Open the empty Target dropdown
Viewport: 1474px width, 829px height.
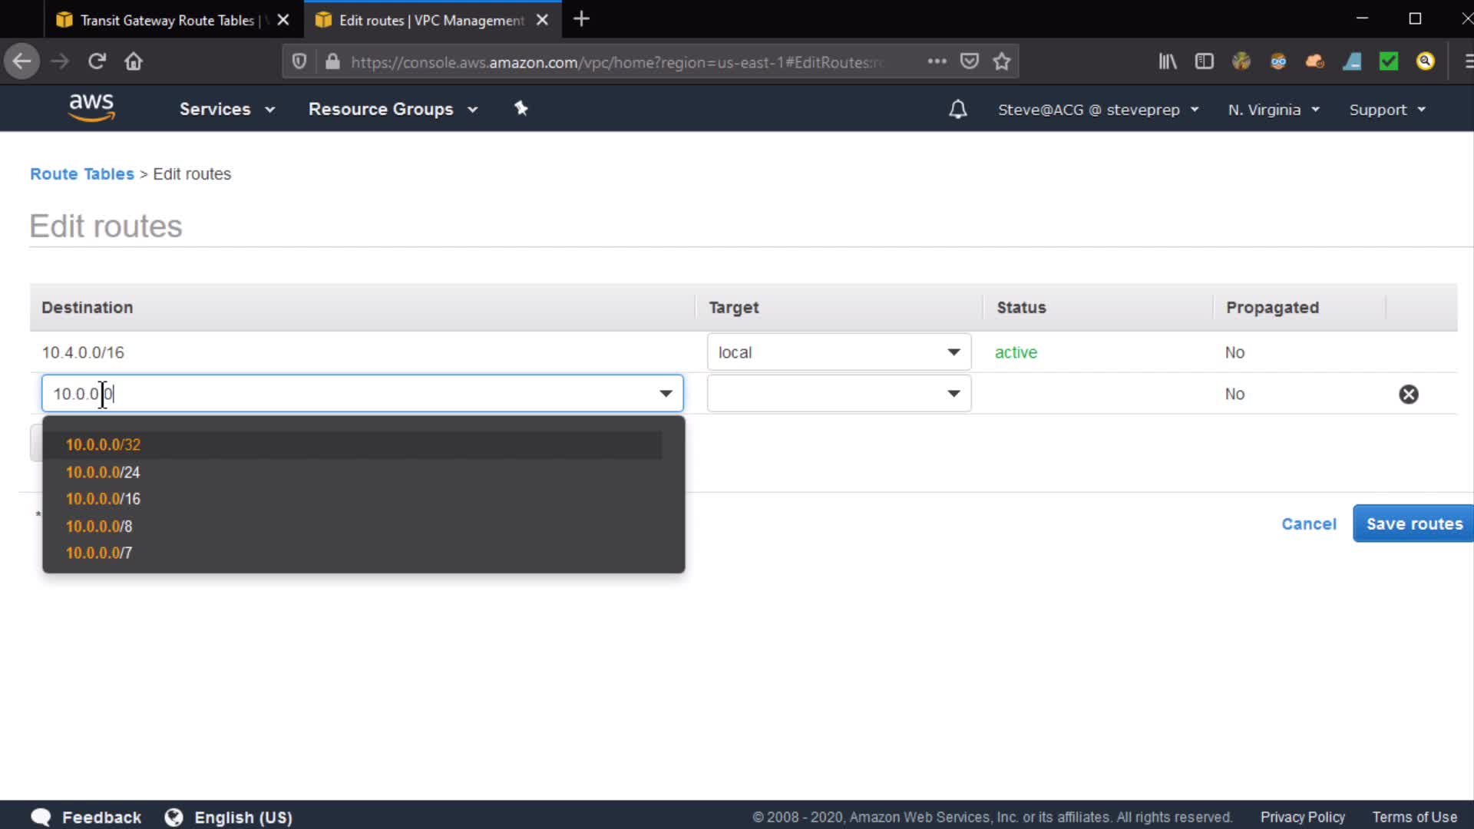tap(838, 394)
